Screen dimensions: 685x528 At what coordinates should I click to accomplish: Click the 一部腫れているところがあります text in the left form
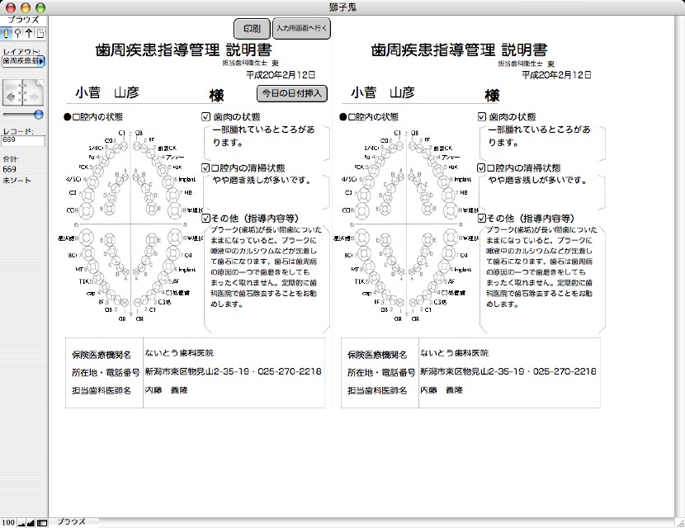click(x=263, y=136)
